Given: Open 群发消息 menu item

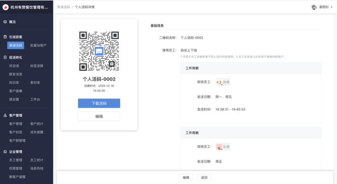Looking at the screenshot, I should [x=16, y=74].
